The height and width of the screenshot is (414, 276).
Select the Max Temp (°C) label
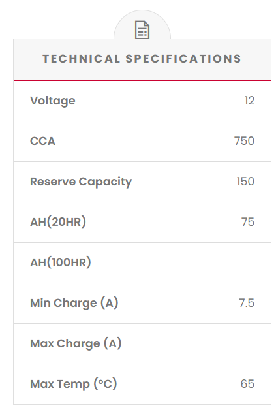pos(73,384)
